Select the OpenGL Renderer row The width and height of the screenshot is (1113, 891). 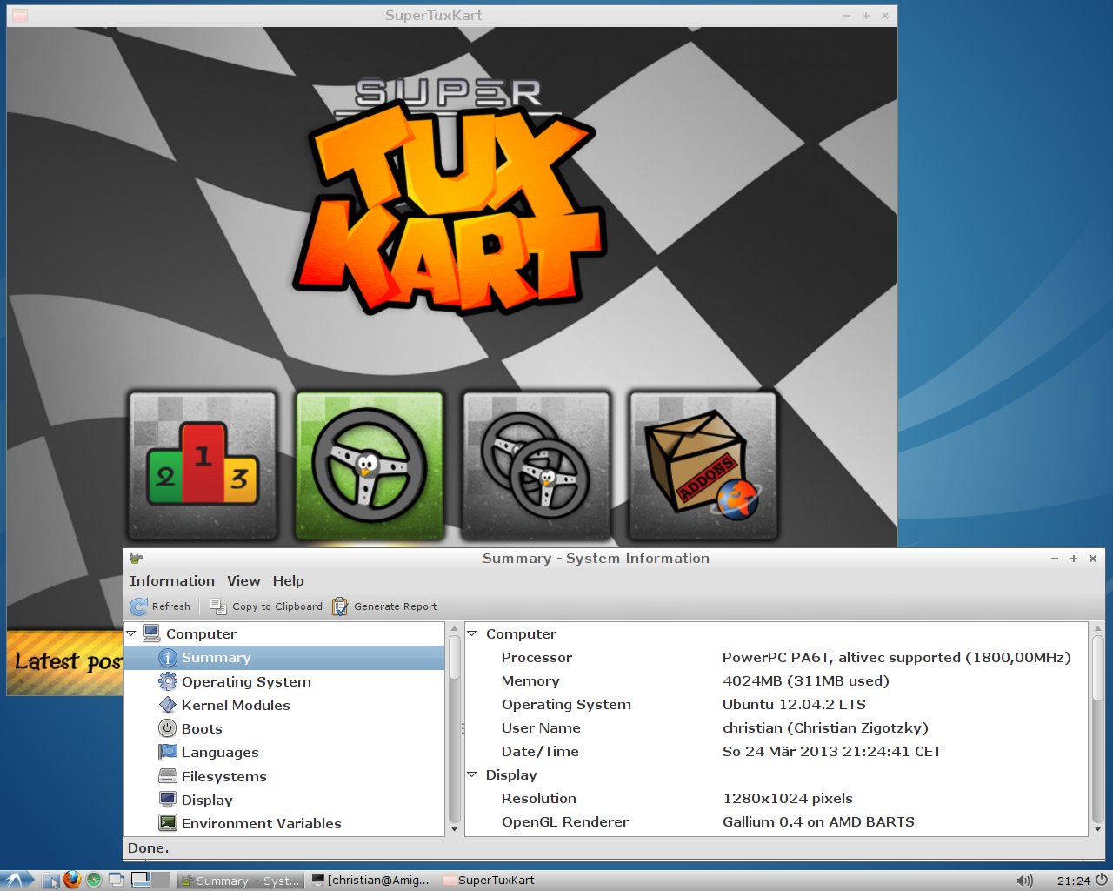[x=777, y=822]
